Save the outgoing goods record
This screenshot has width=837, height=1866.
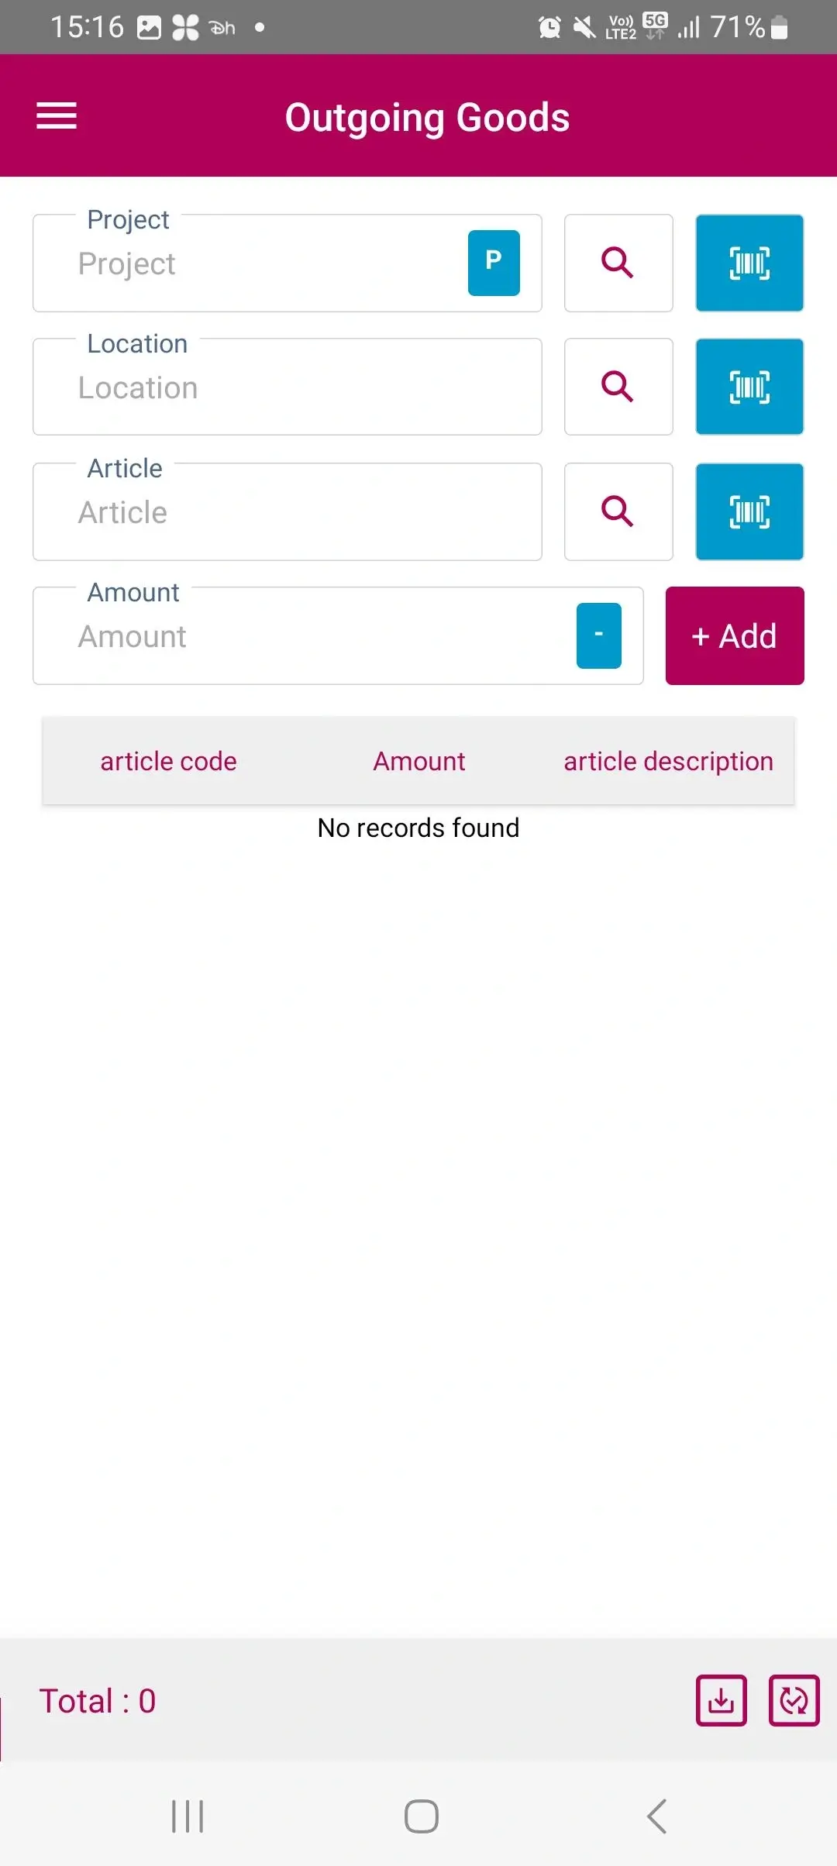click(x=721, y=1700)
